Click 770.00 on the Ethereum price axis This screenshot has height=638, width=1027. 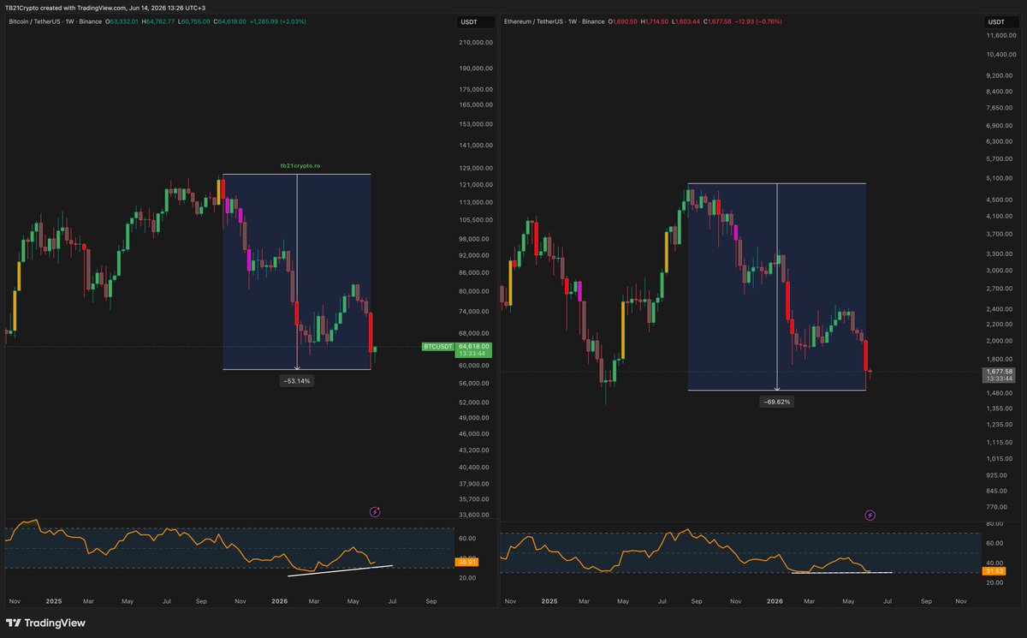[996, 506]
